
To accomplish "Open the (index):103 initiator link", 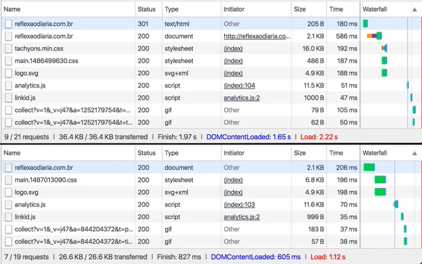I will coord(240,204).
